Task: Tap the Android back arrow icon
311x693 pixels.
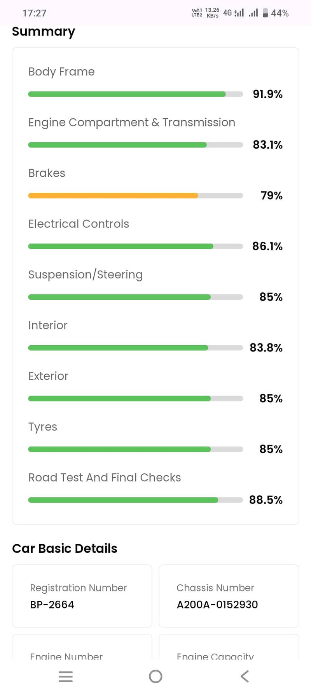Action: click(245, 676)
